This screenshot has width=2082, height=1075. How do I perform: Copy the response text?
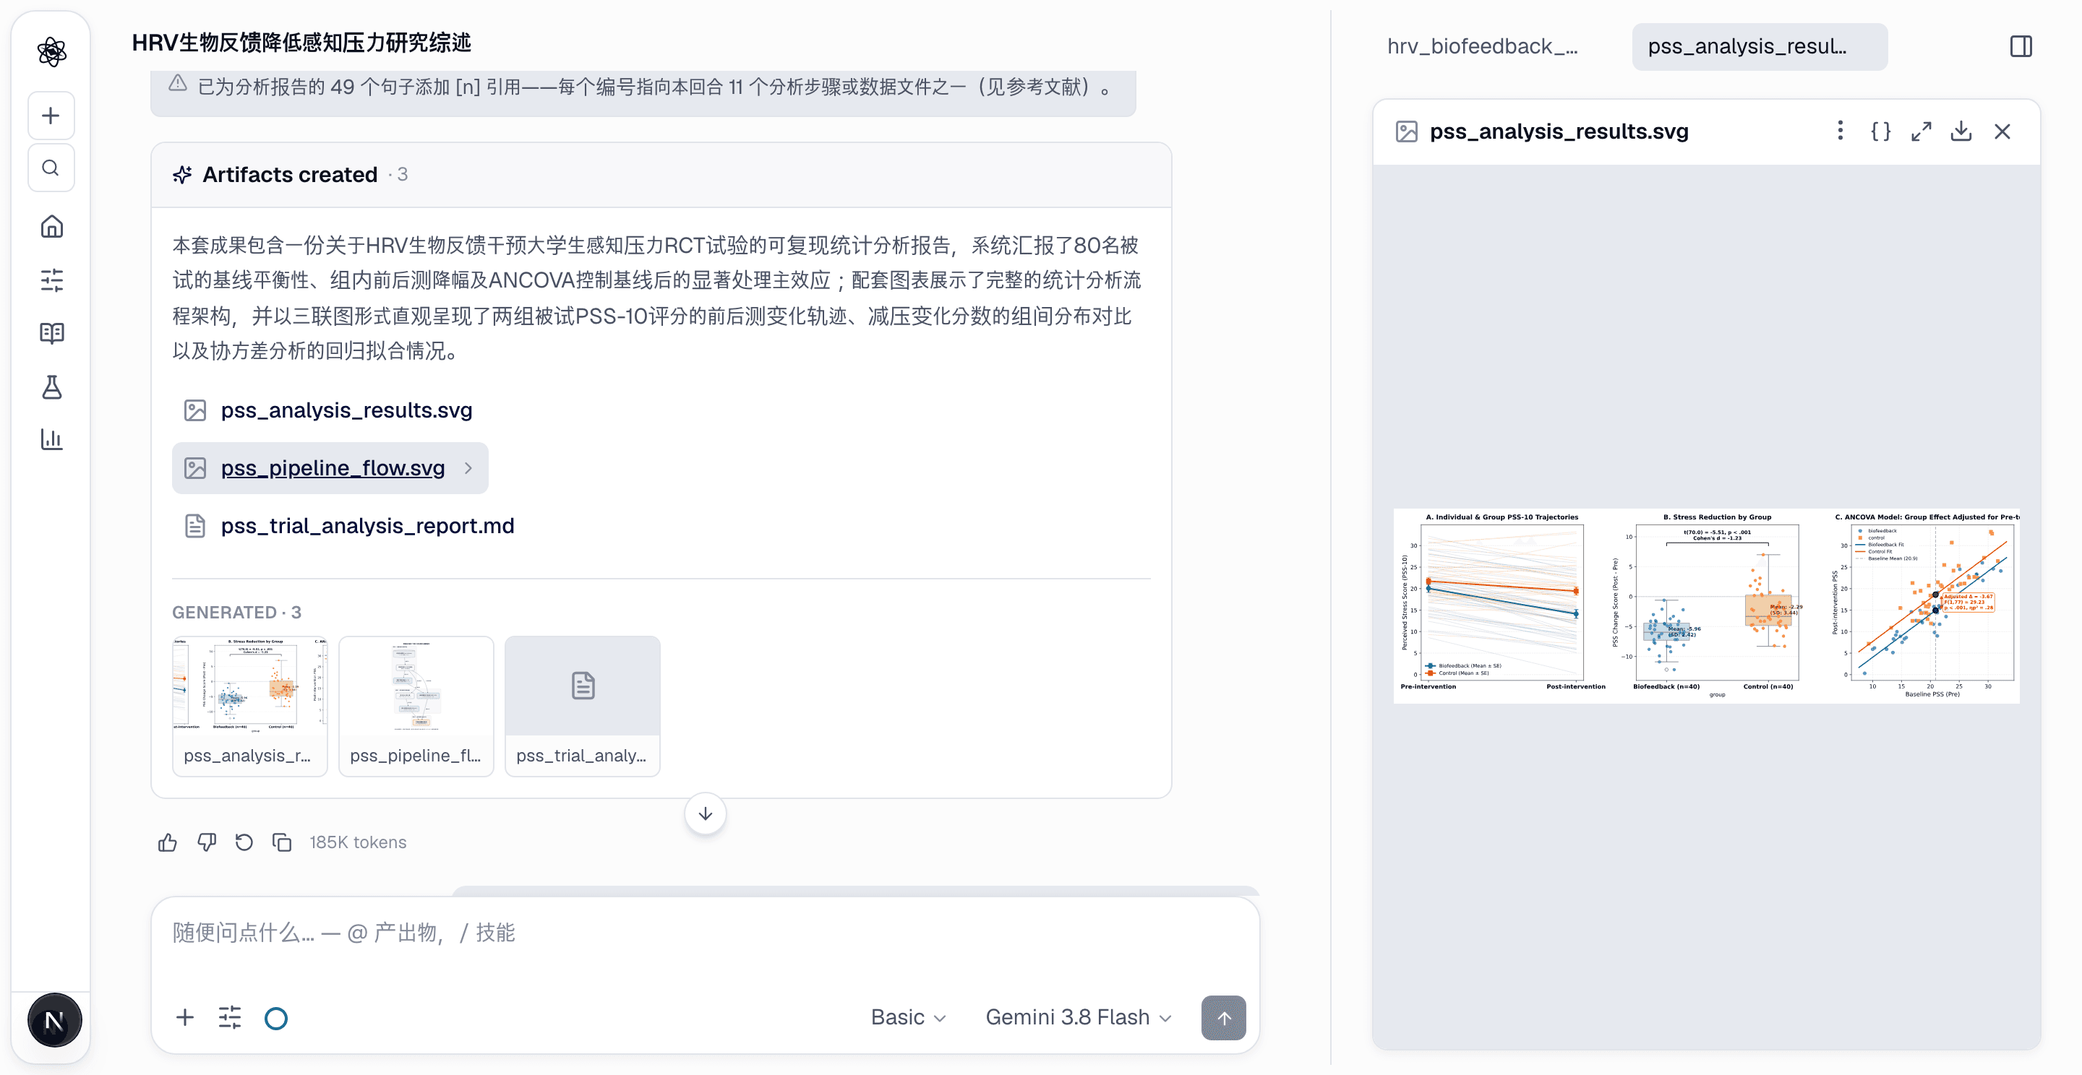pos(282,842)
